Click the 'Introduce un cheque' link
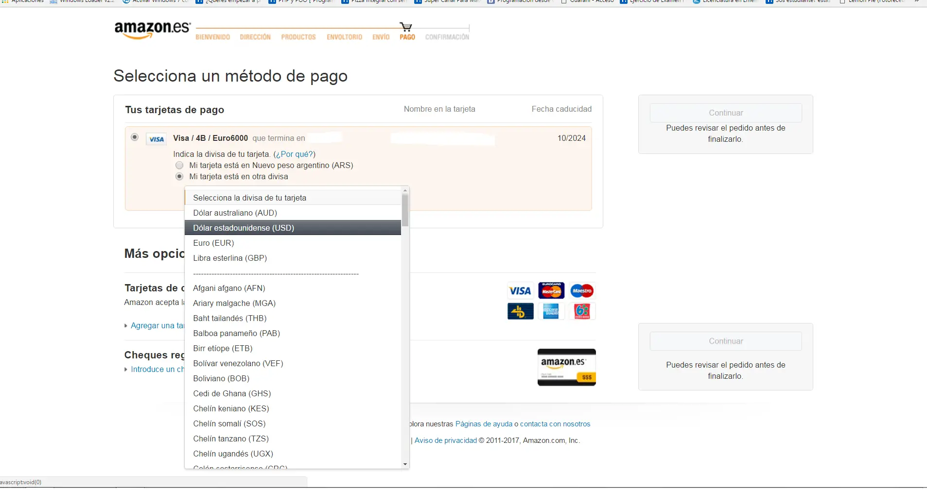 [157, 369]
